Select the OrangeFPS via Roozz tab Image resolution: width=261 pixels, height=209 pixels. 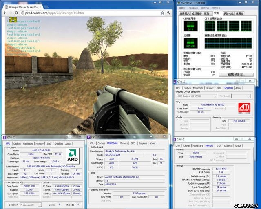pos(23,7)
